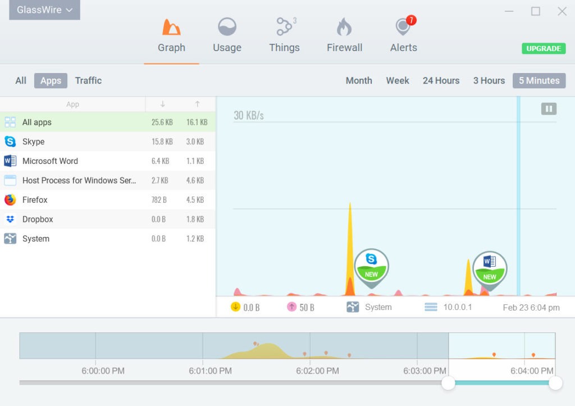Show All graph filter

point(21,81)
